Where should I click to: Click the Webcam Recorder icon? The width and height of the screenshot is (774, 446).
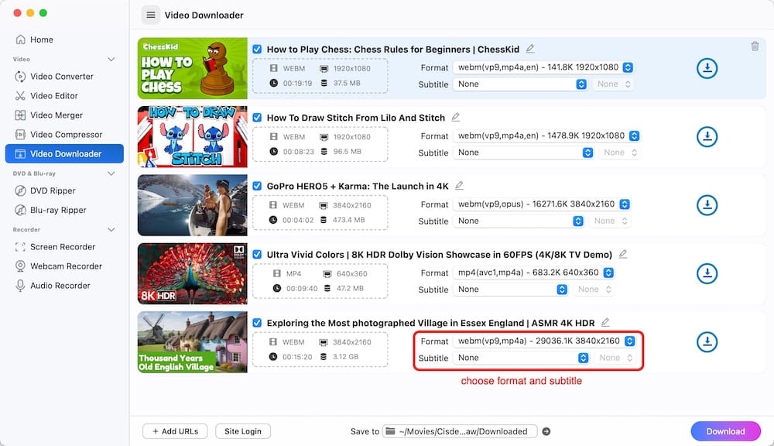click(20, 266)
